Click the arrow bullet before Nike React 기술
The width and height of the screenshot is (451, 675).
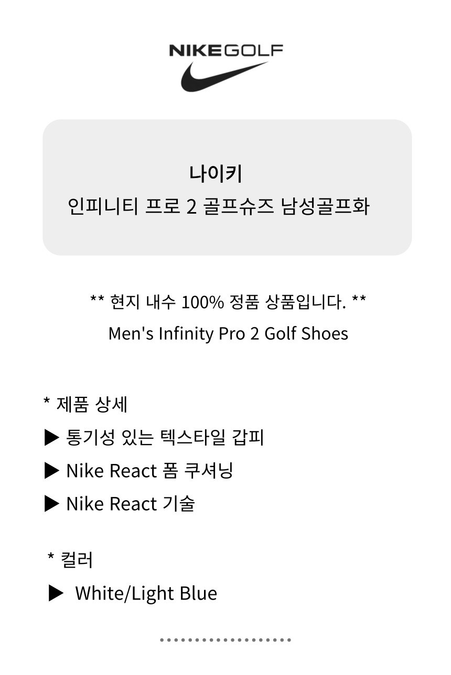[52, 504]
